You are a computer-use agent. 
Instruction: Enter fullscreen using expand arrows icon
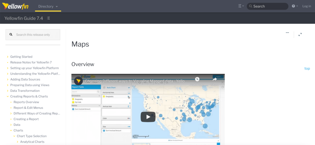point(300,34)
